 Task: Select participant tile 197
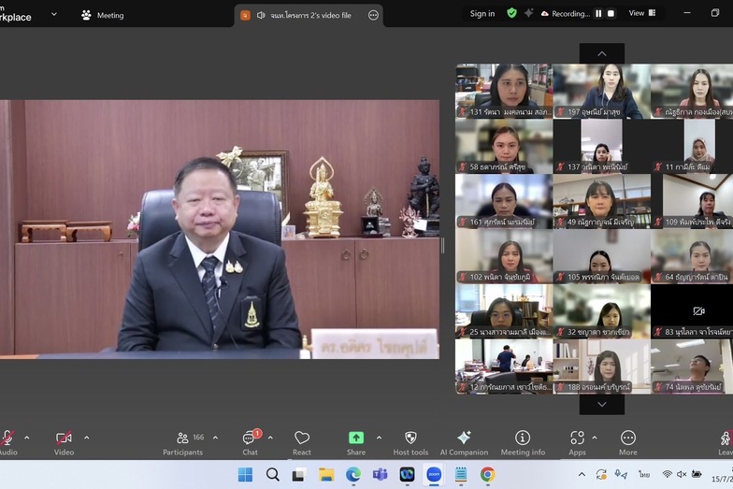point(602,92)
